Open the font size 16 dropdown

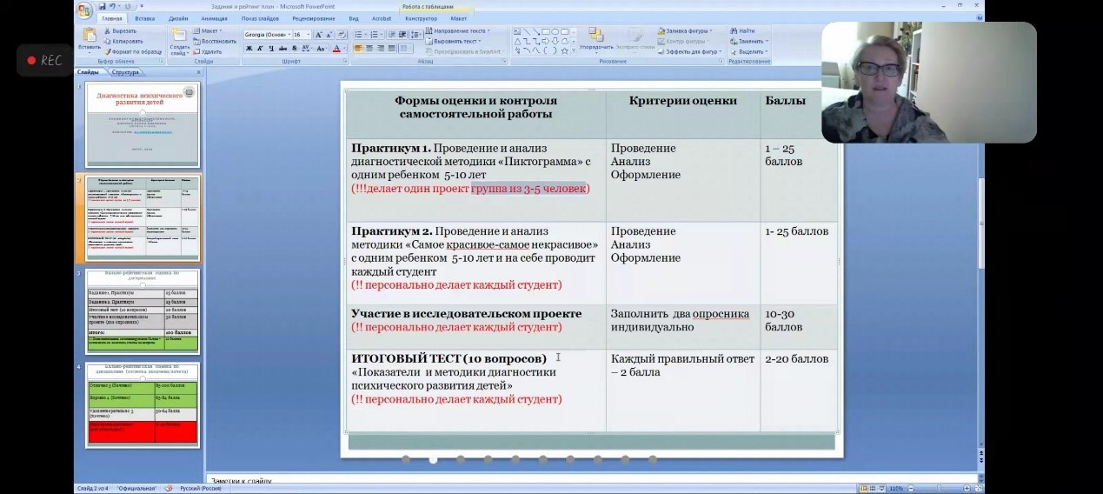pyautogui.click(x=309, y=35)
